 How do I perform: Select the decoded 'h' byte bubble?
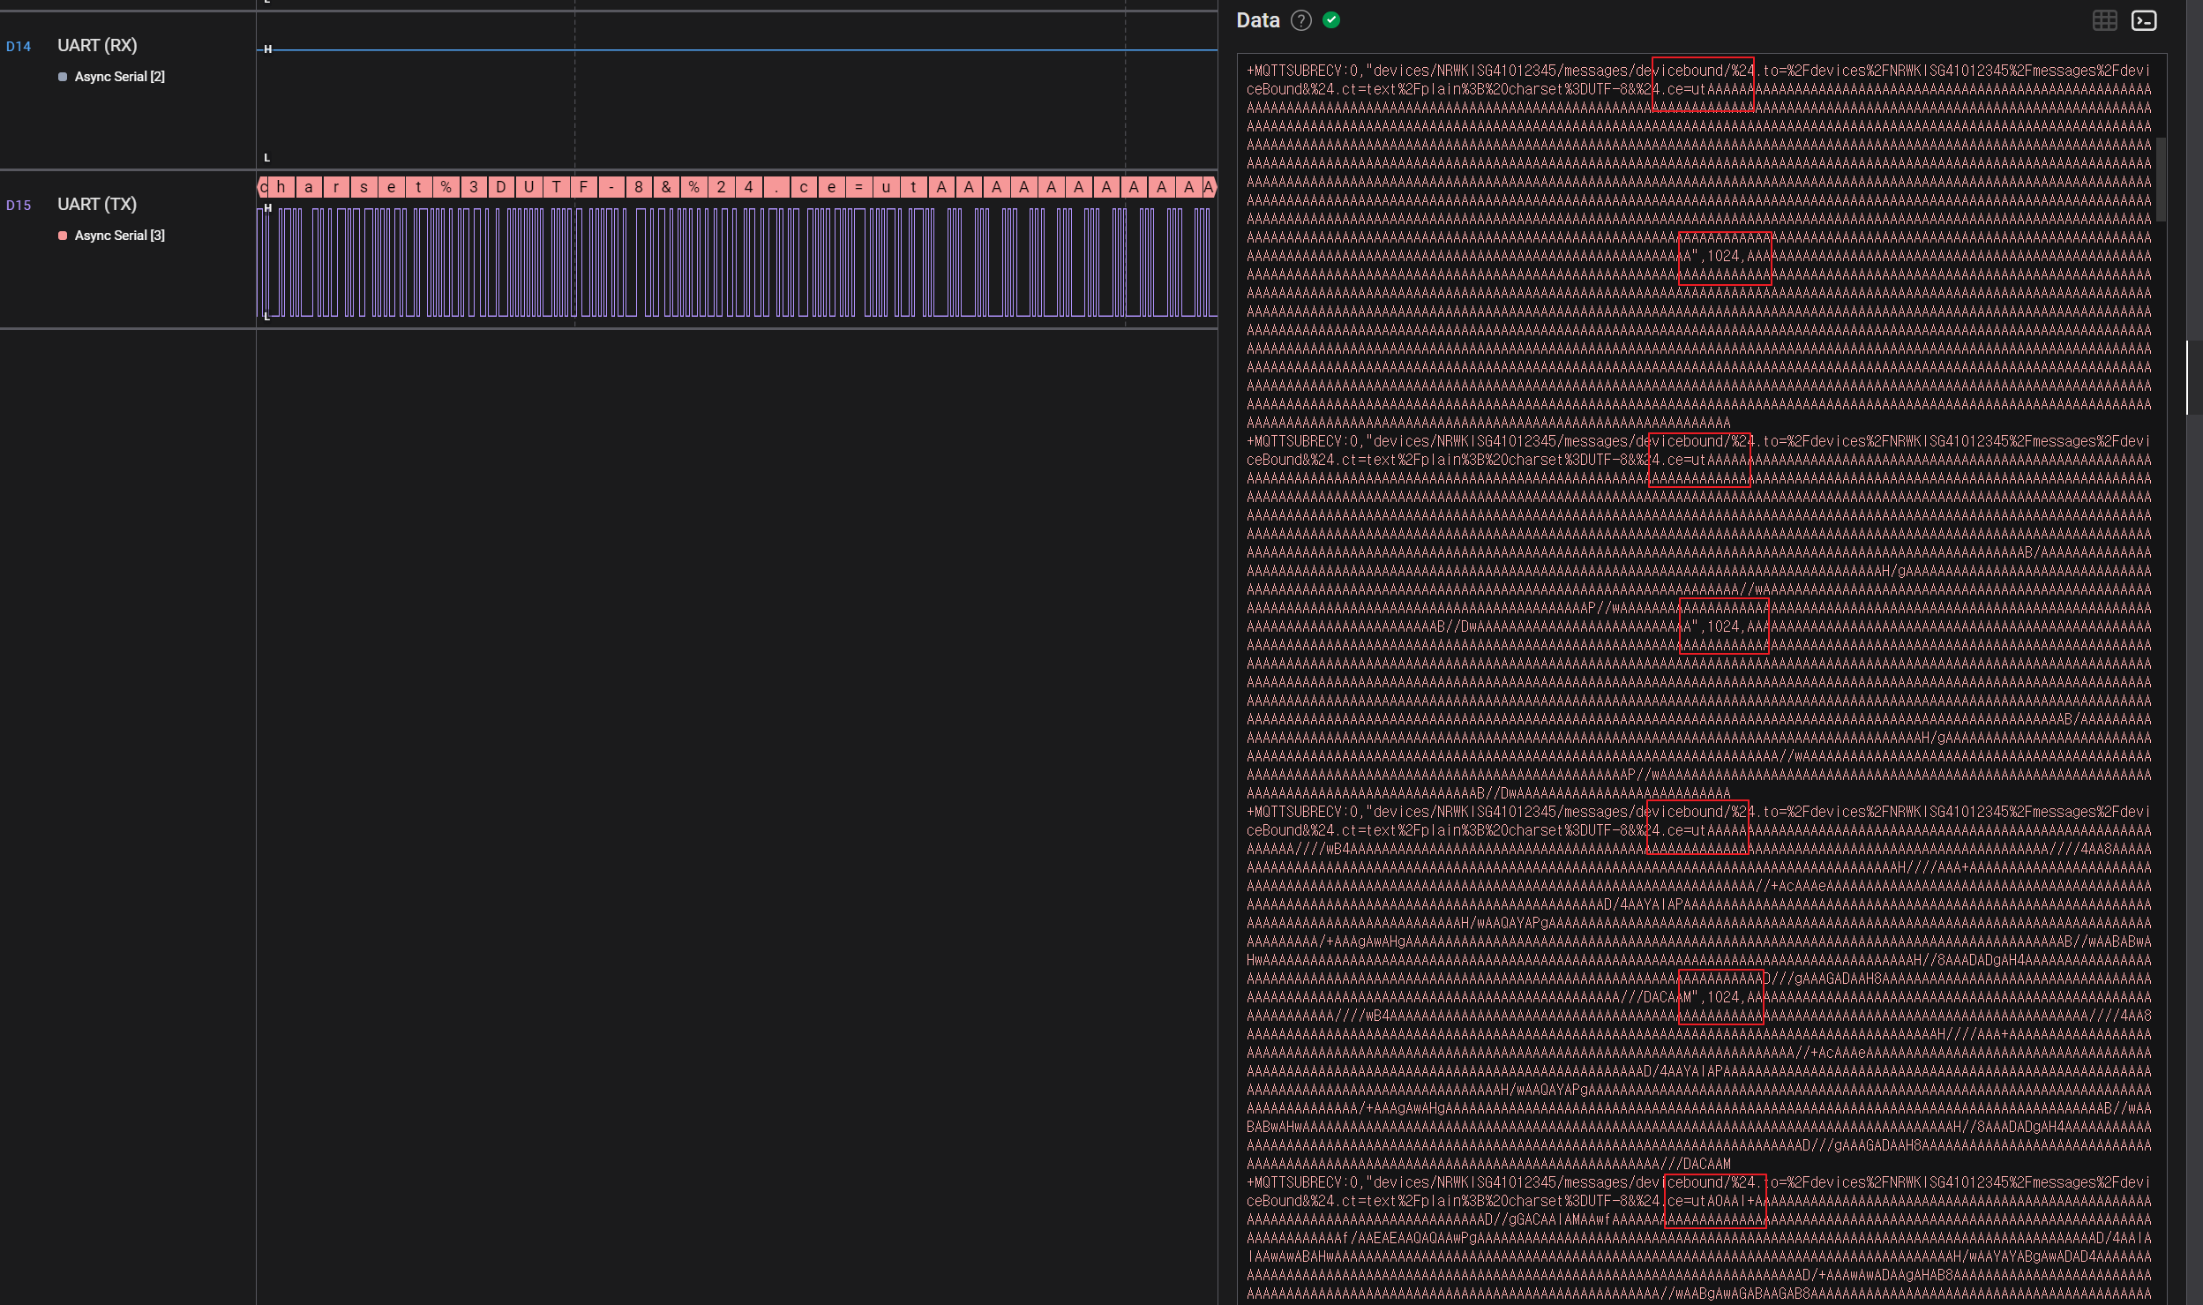coord(281,187)
